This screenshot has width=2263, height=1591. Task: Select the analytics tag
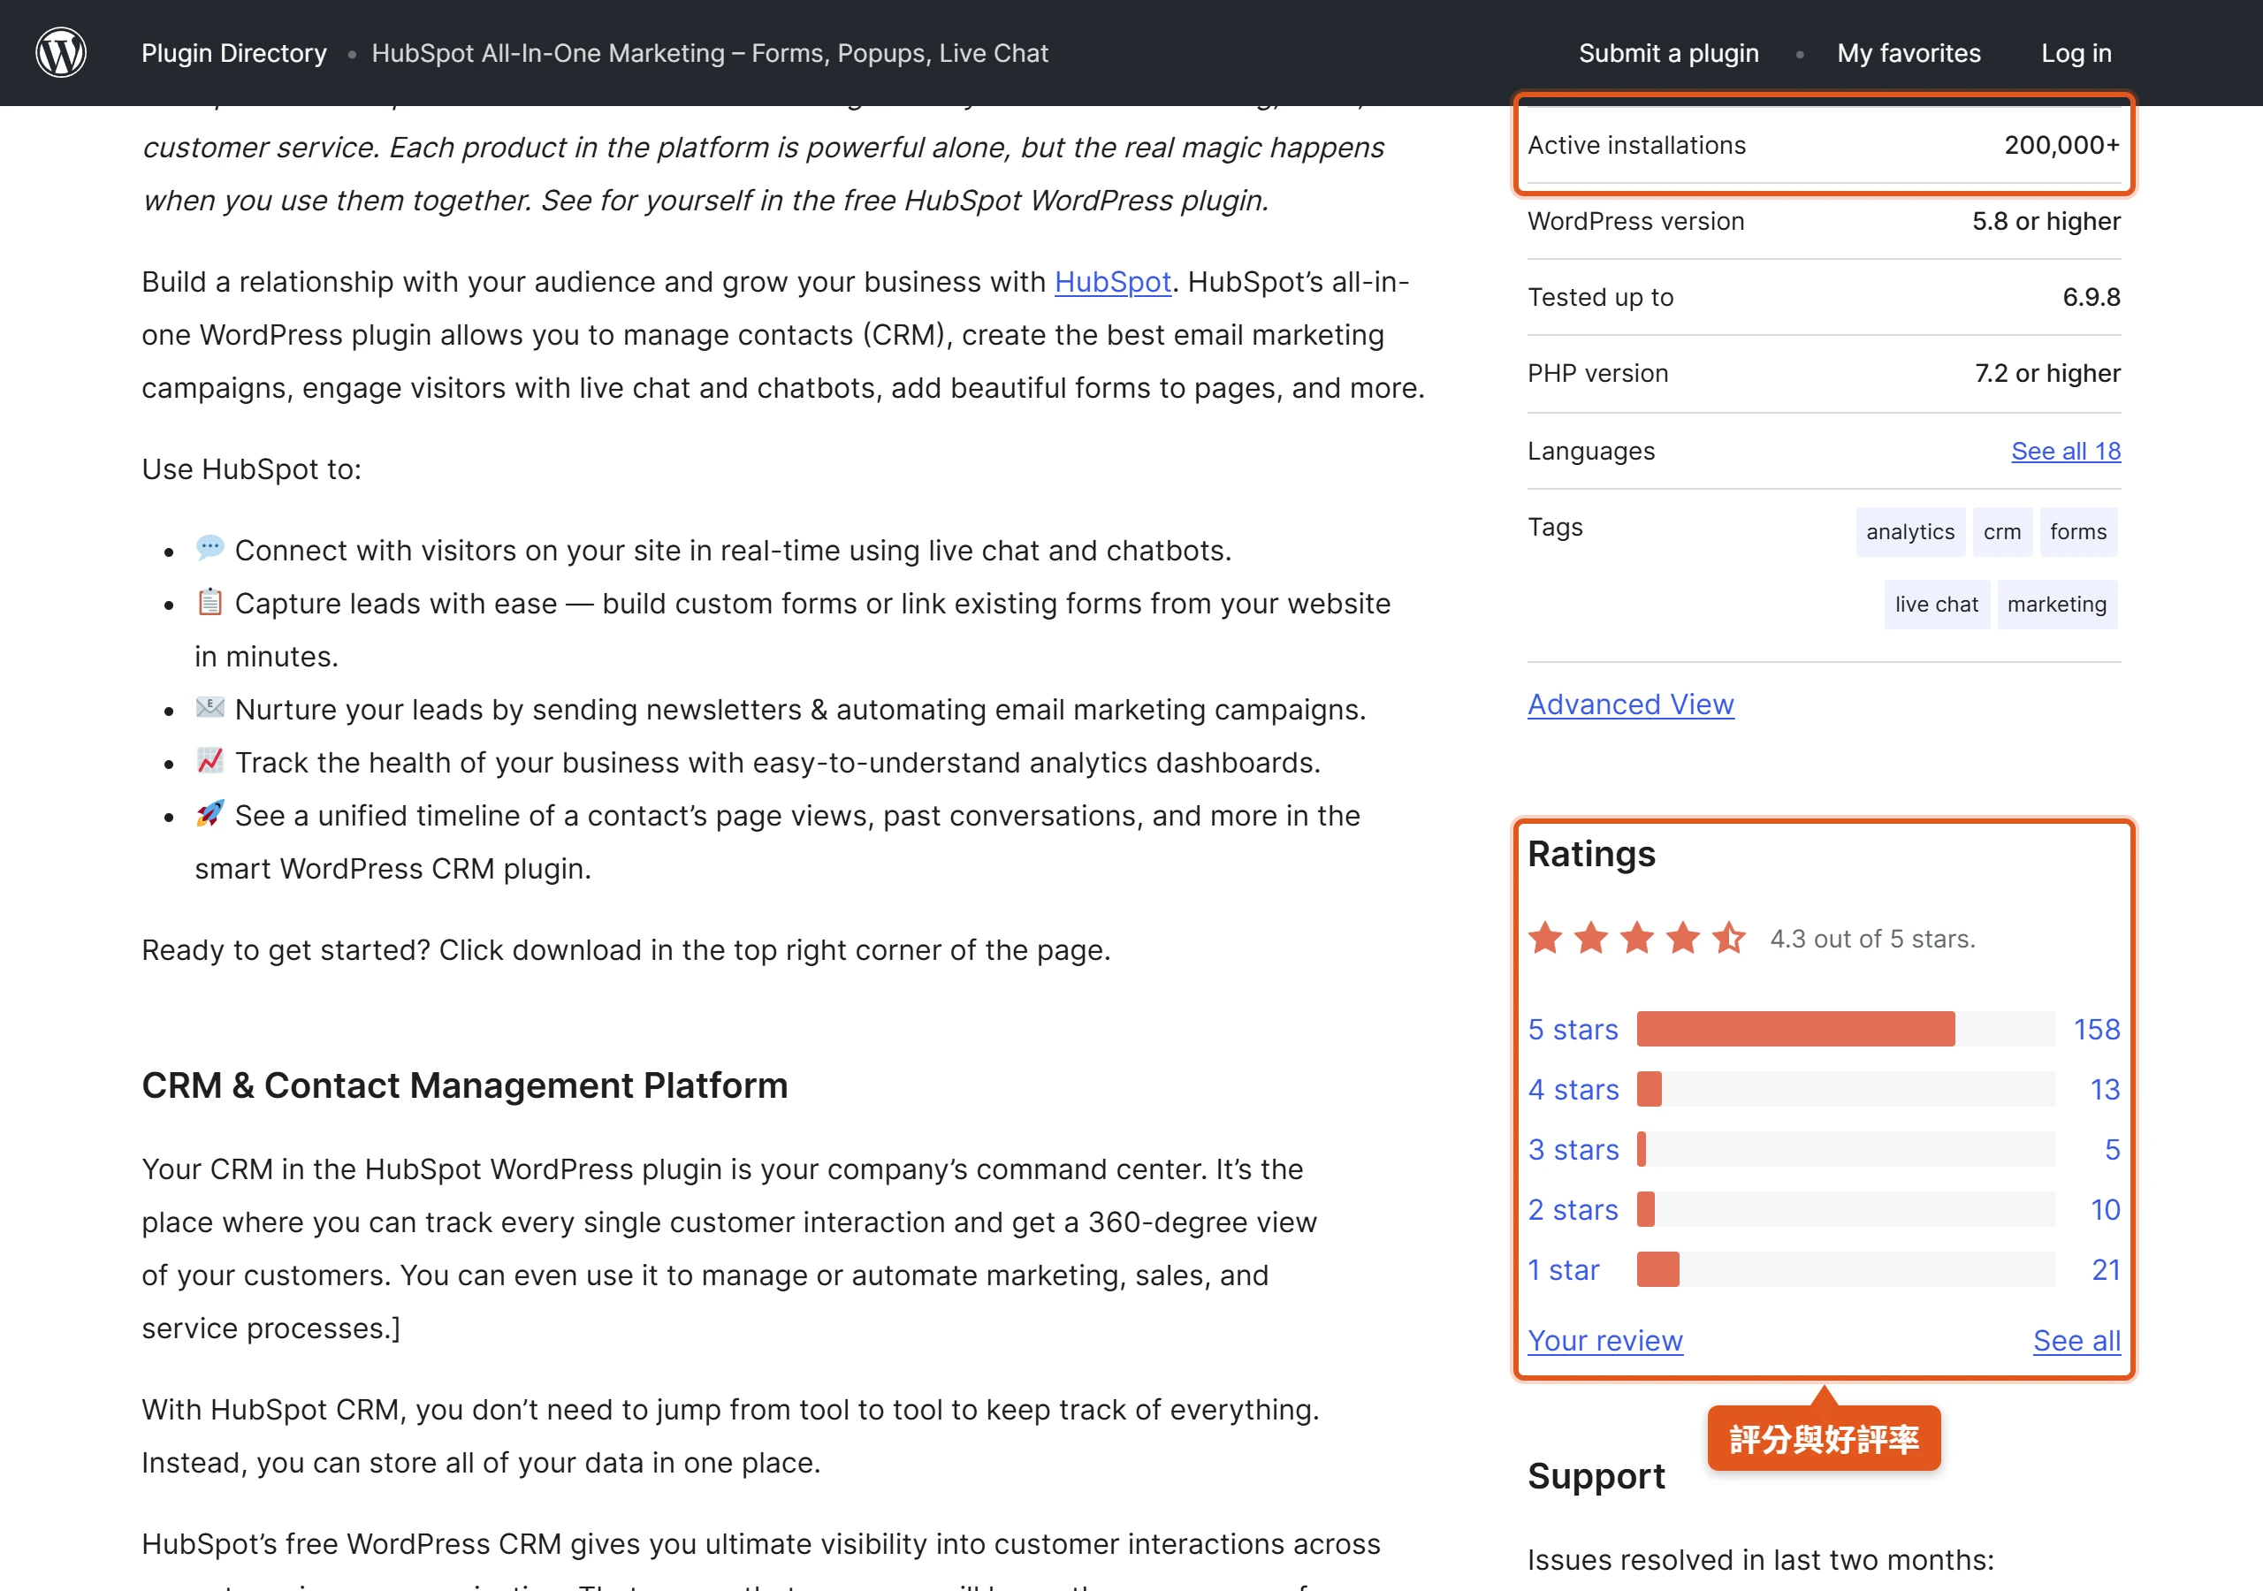click(x=1909, y=532)
